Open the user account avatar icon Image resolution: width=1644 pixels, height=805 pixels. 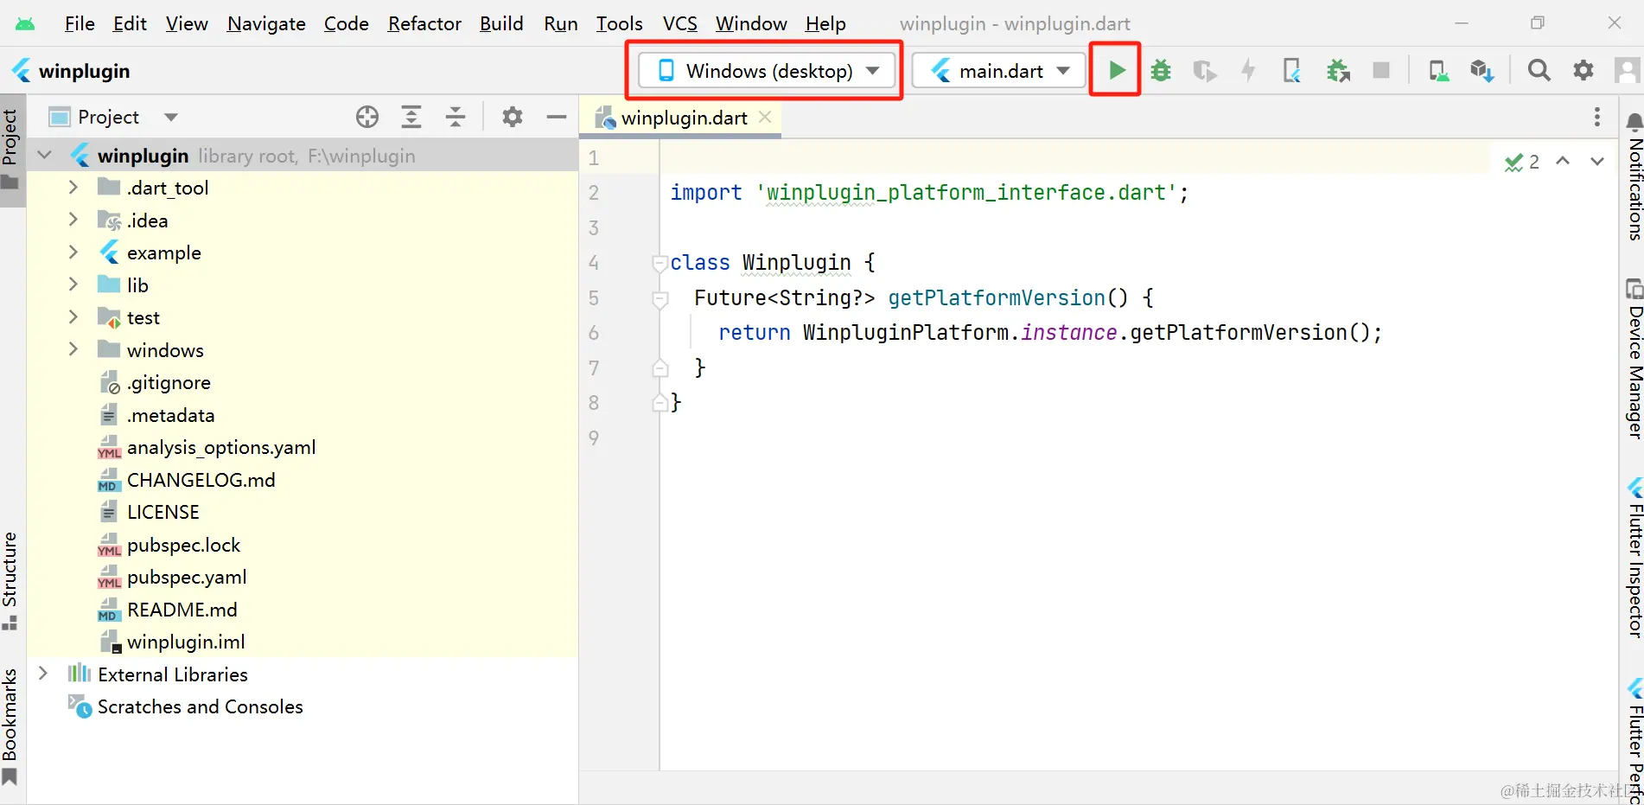click(1628, 70)
